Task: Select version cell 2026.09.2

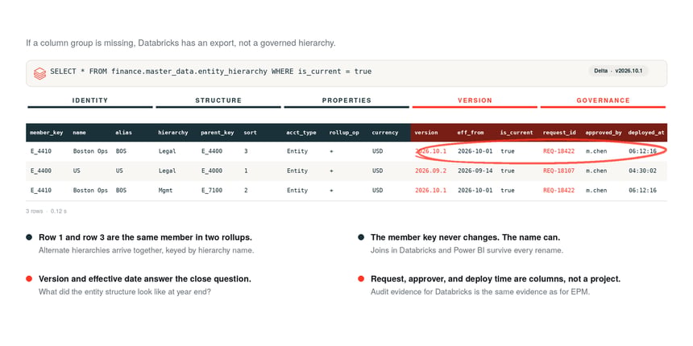Action: click(x=430, y=171)
